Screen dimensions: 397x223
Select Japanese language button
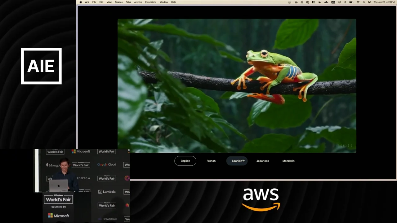(x=263, y=161)
